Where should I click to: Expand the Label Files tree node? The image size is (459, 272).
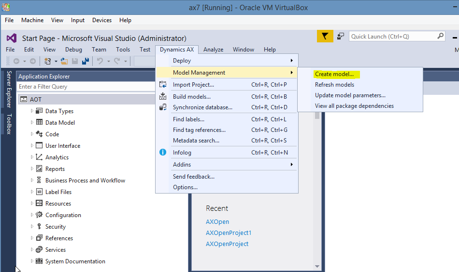[x=32, y=192]
